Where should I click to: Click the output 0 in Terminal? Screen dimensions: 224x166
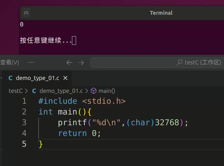coord(22,24)
